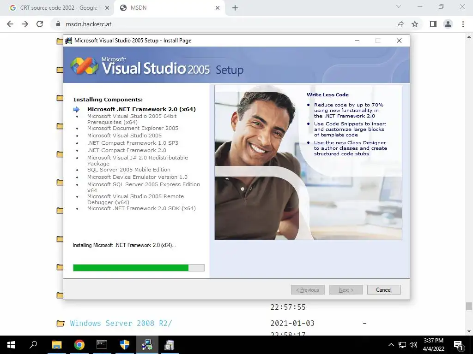Screen dimensions: 473x354
Task: Close the CRT source code Google tab
Action: (107, 8)
